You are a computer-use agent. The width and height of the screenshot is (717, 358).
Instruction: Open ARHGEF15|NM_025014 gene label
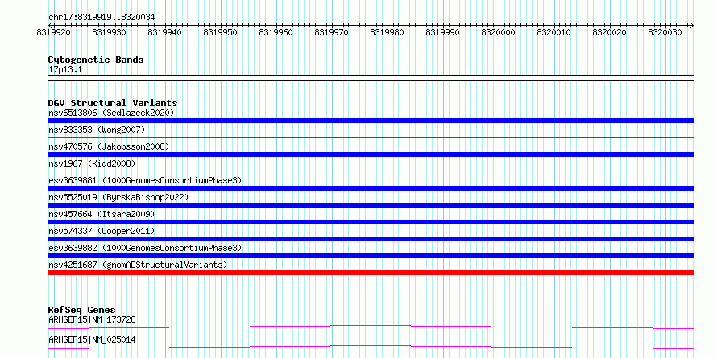(x=92, y=339)
